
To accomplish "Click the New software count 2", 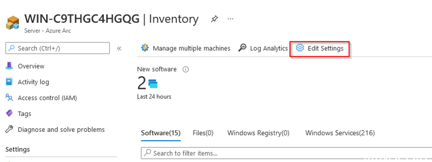I will click(x=142, y=83).
